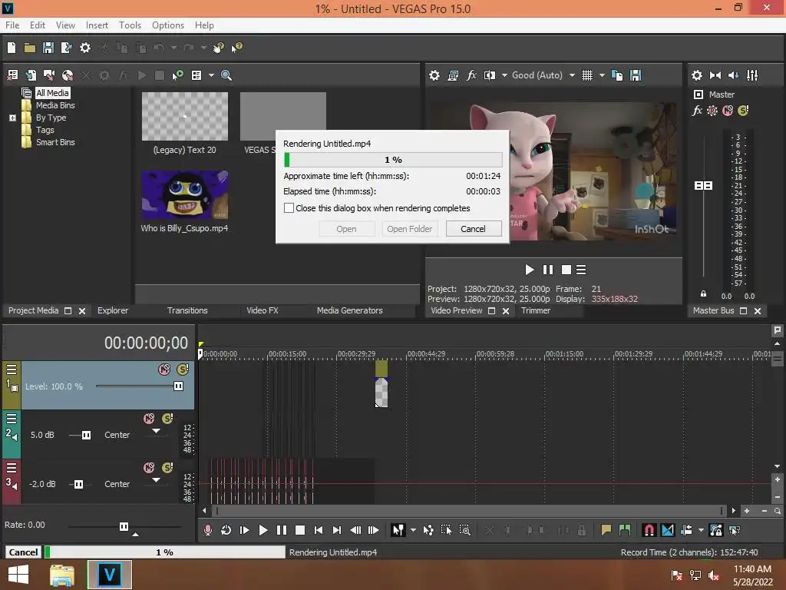This screenshot has height=590, width=786.
Task: Open Master Bus audio properties gear
Action: (697, 75)
